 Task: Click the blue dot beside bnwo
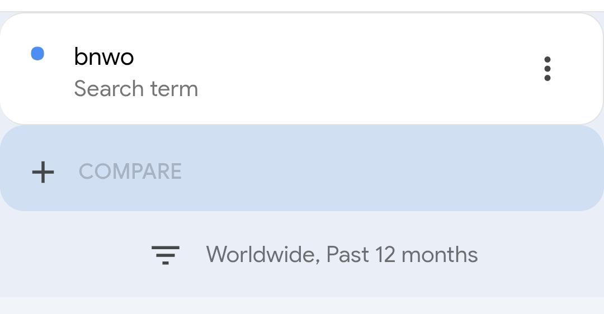pos(37,54)
